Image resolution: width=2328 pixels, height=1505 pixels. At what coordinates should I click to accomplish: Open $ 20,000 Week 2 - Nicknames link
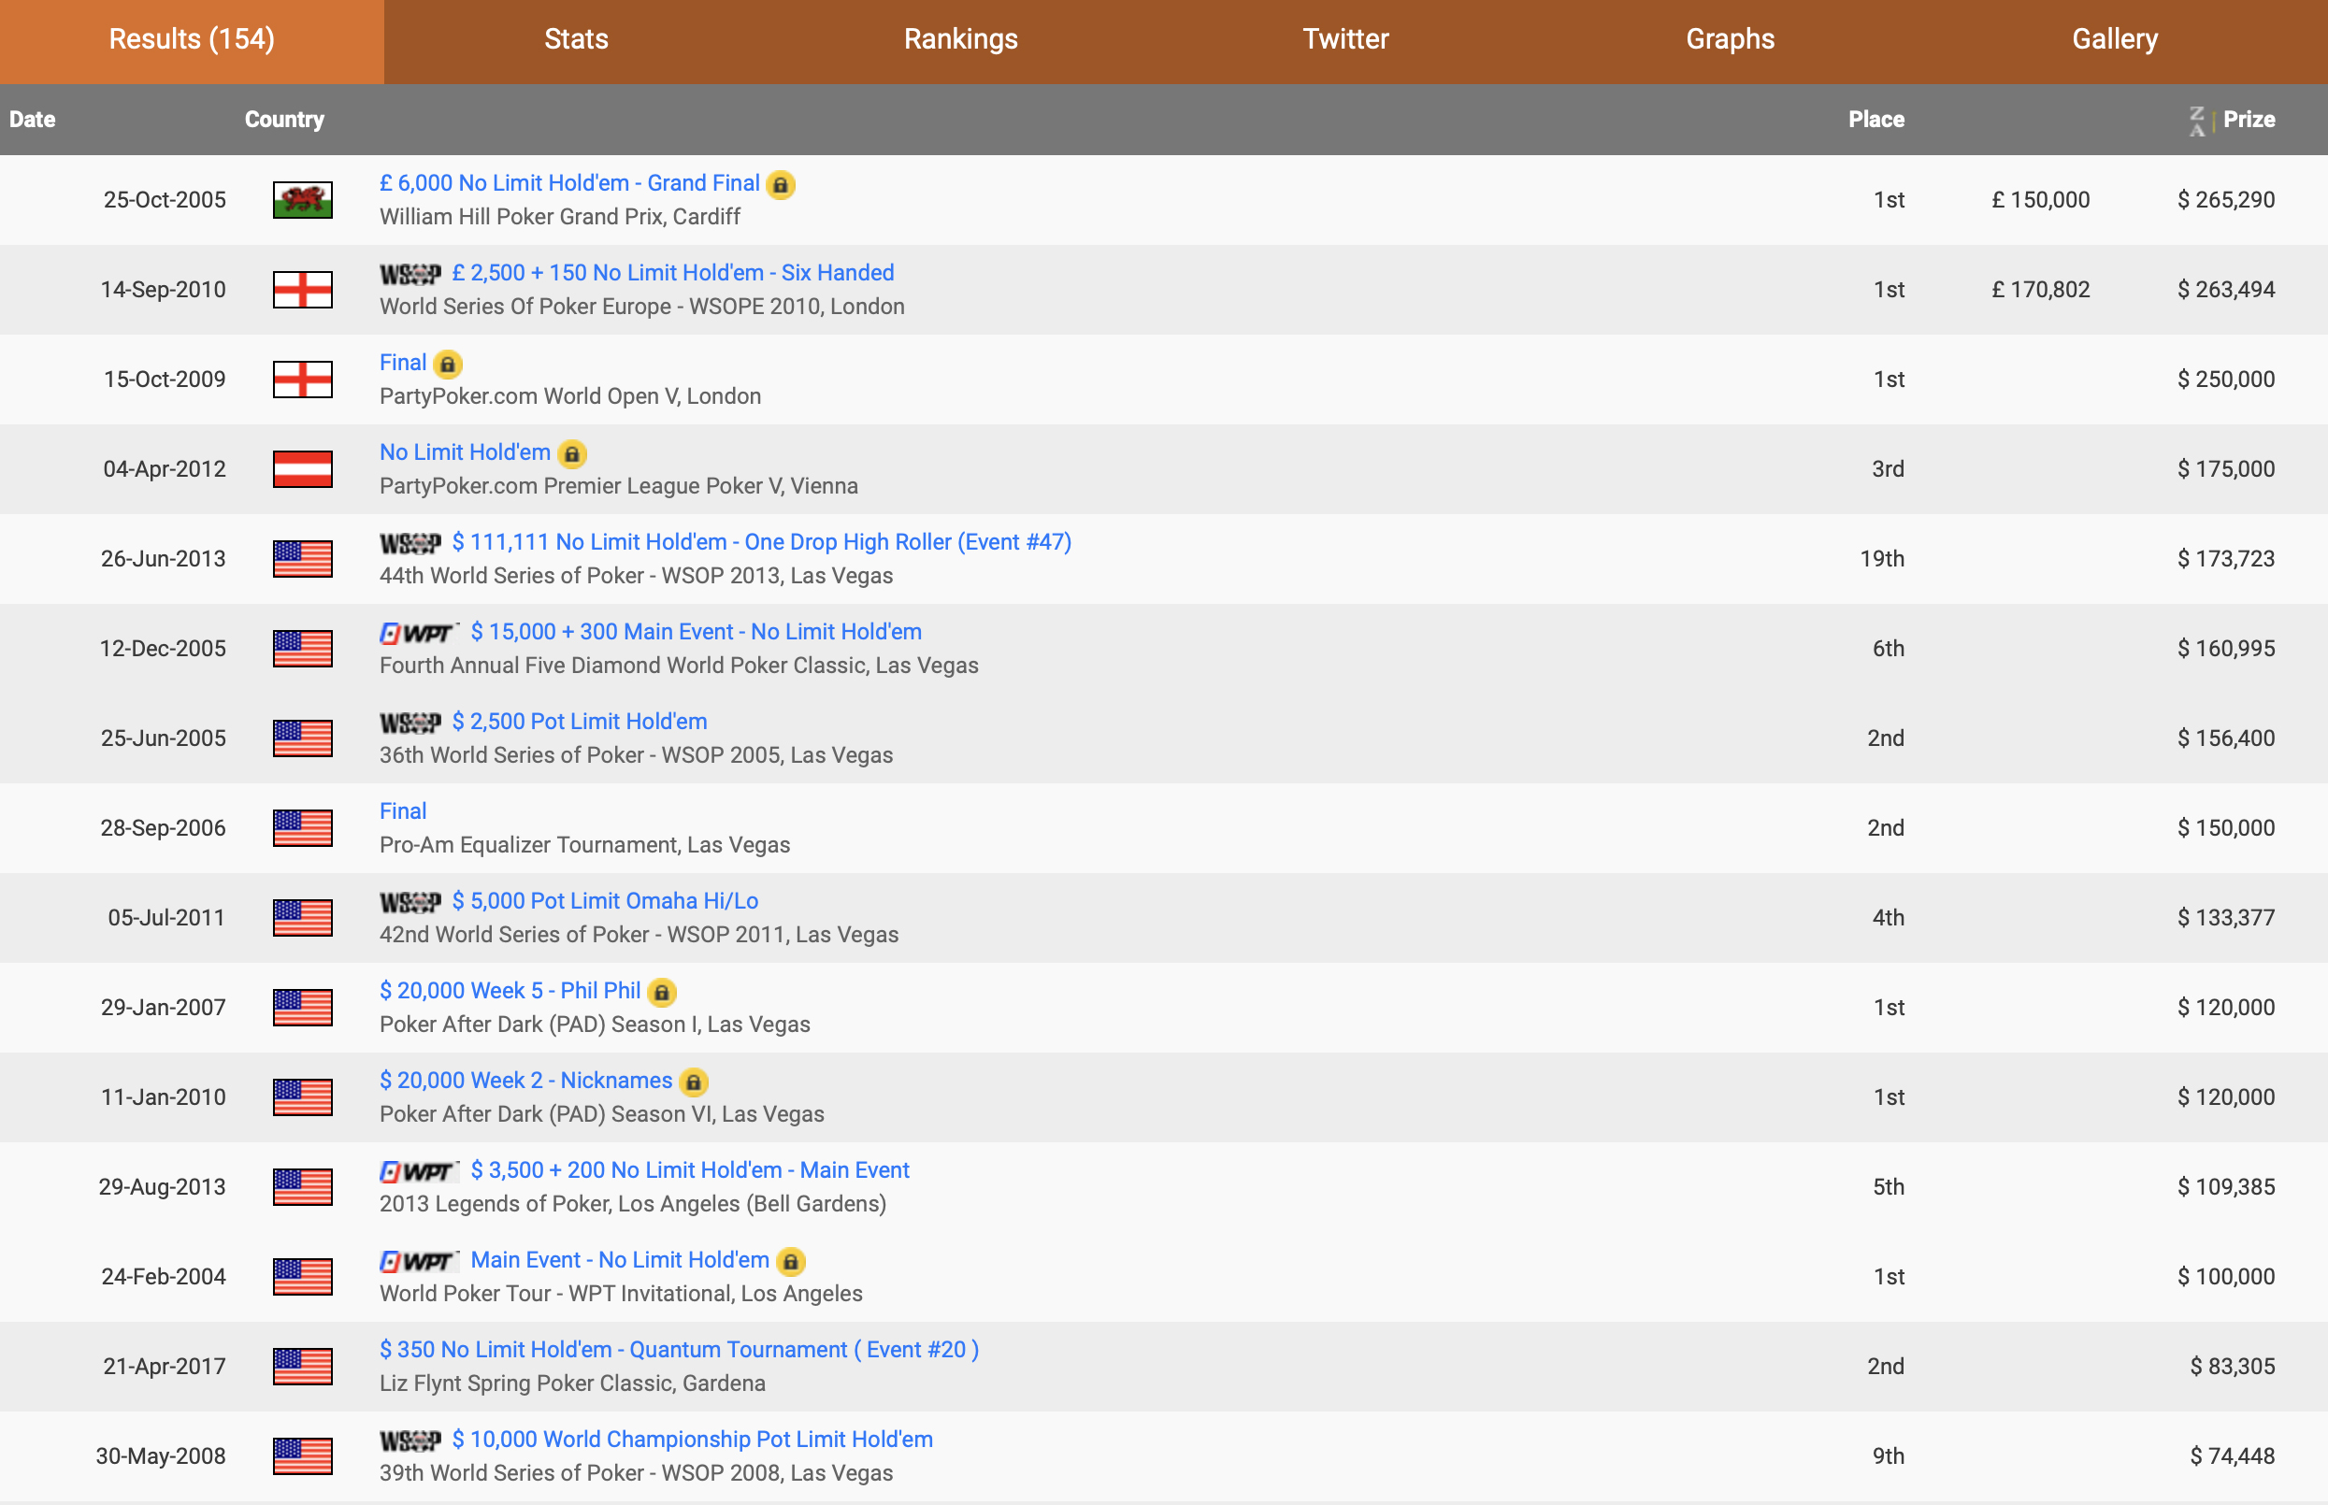pyautogui.click(x=525, y=1081)
